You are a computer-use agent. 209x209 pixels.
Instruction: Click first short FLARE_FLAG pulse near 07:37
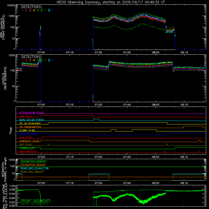click(x=113, y=130)
